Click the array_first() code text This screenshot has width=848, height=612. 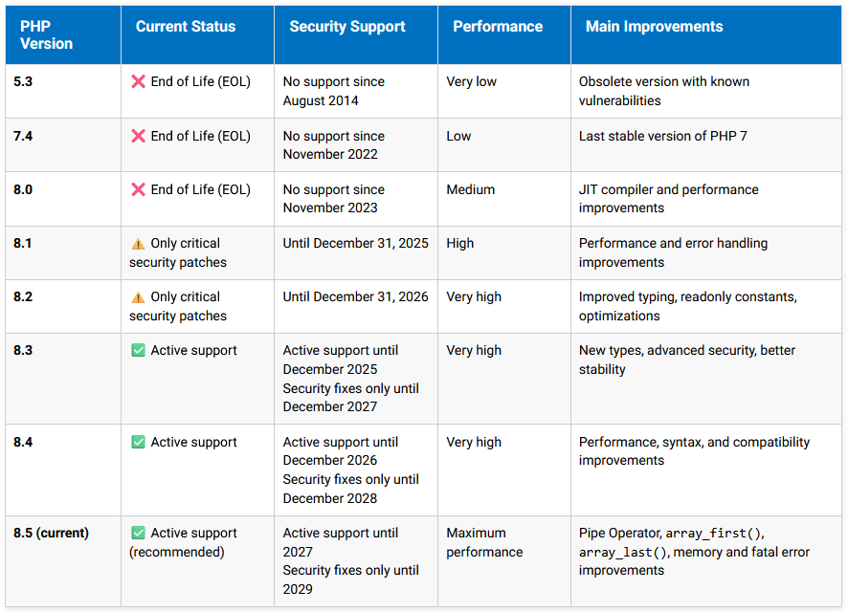tap(714, 534)
